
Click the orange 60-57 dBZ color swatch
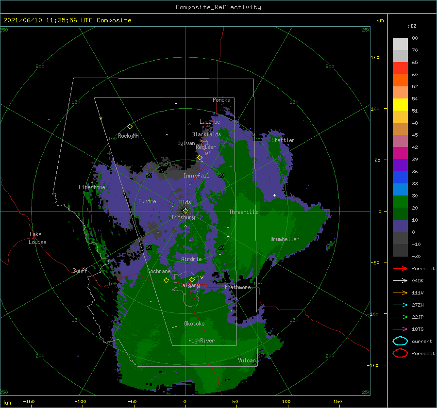tap(400, 80)
